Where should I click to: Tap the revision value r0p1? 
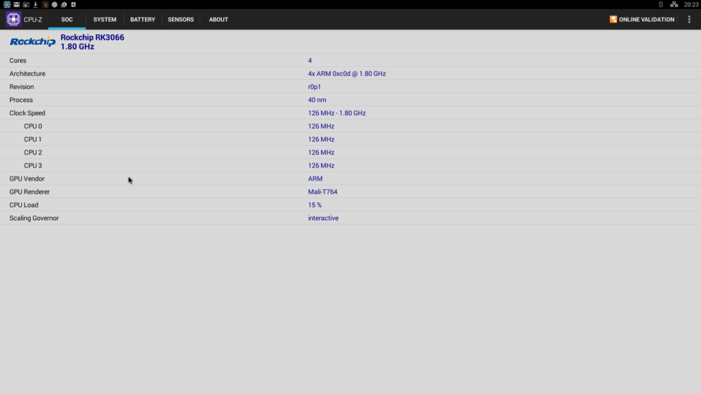coord(314,87)
